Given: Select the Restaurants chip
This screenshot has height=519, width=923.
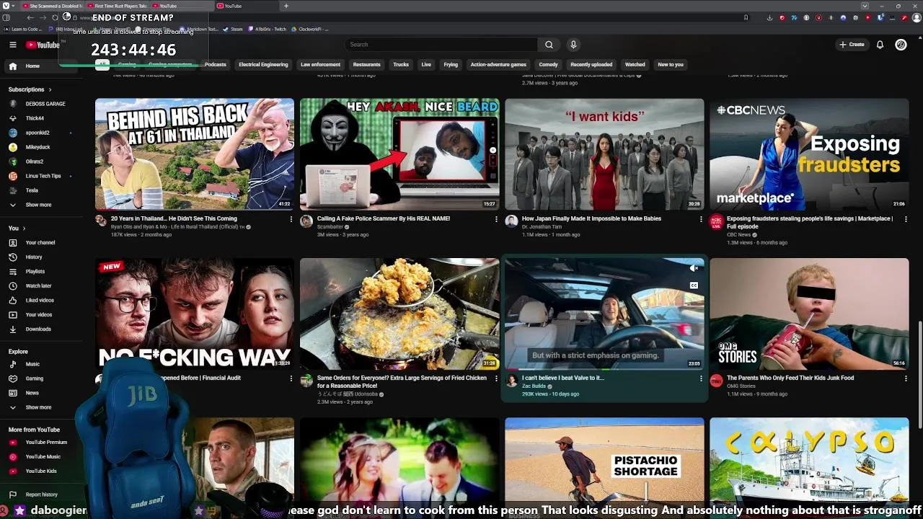Looking at the screenshot, I should tap(366, 65).
